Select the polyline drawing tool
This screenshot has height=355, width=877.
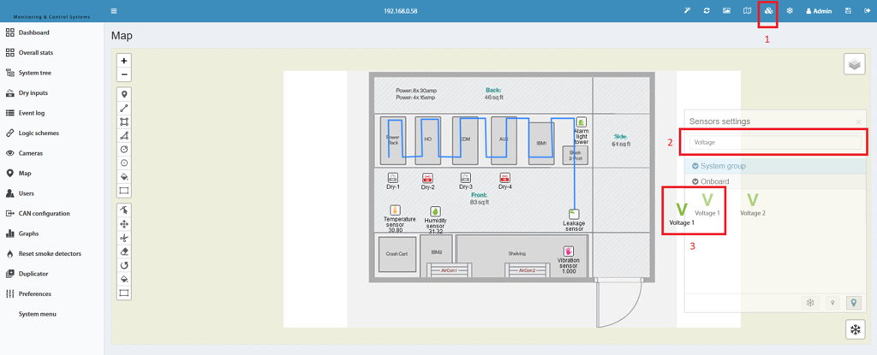coord(124,108)
